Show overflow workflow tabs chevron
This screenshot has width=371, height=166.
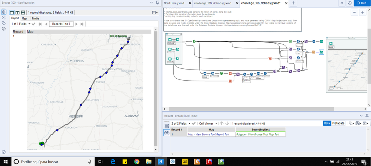342,3
